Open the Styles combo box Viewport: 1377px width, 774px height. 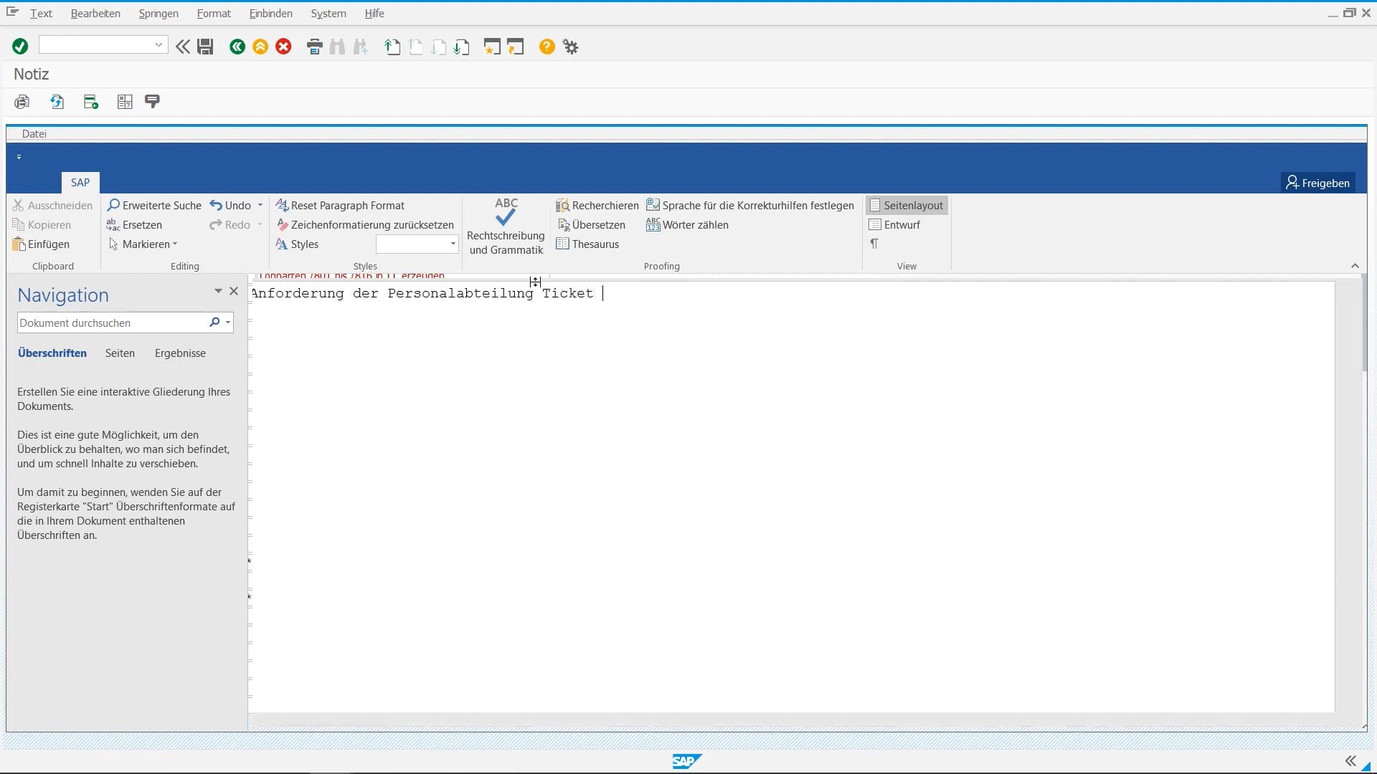[417, 244]
